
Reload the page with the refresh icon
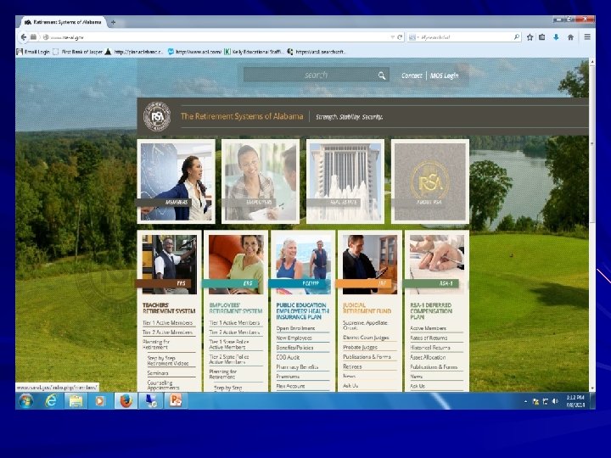point(400,37)
